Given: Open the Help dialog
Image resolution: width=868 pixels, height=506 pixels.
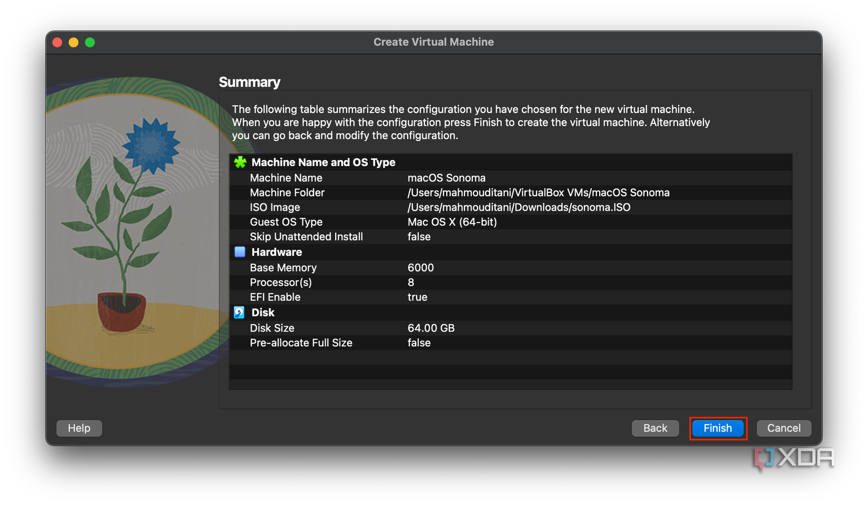Looking at the screenshot, I should click(79, 428).
